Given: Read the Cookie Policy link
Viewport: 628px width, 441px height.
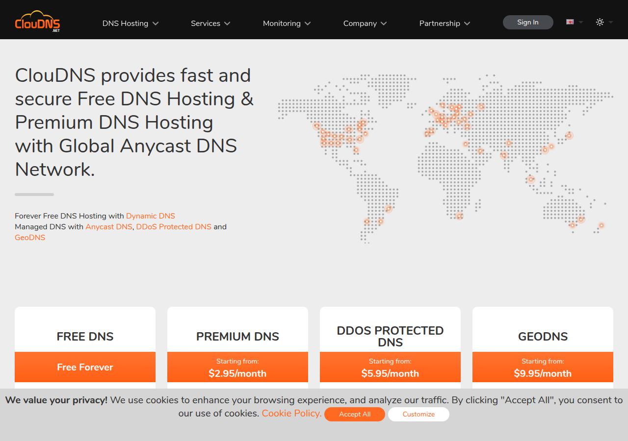Looking at the screenshot, I should click(x=292, y=413).
